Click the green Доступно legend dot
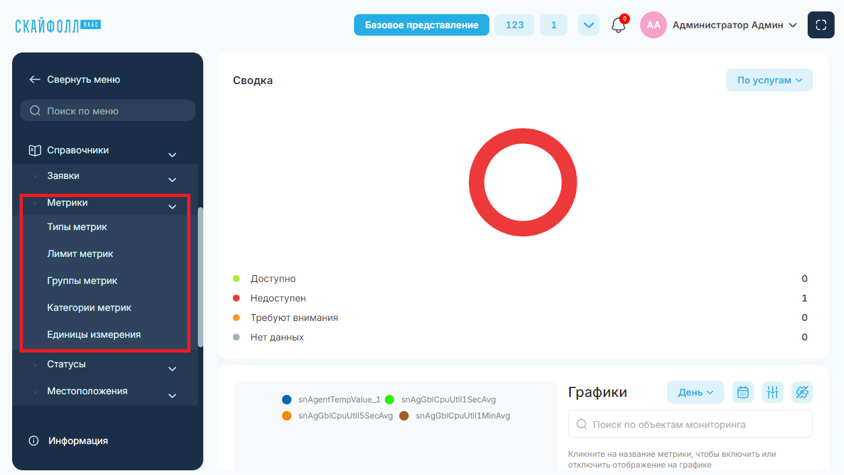The height and width of the screenshot is (475, 844). (236, 279)
